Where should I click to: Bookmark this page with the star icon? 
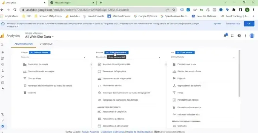point(174,10)
